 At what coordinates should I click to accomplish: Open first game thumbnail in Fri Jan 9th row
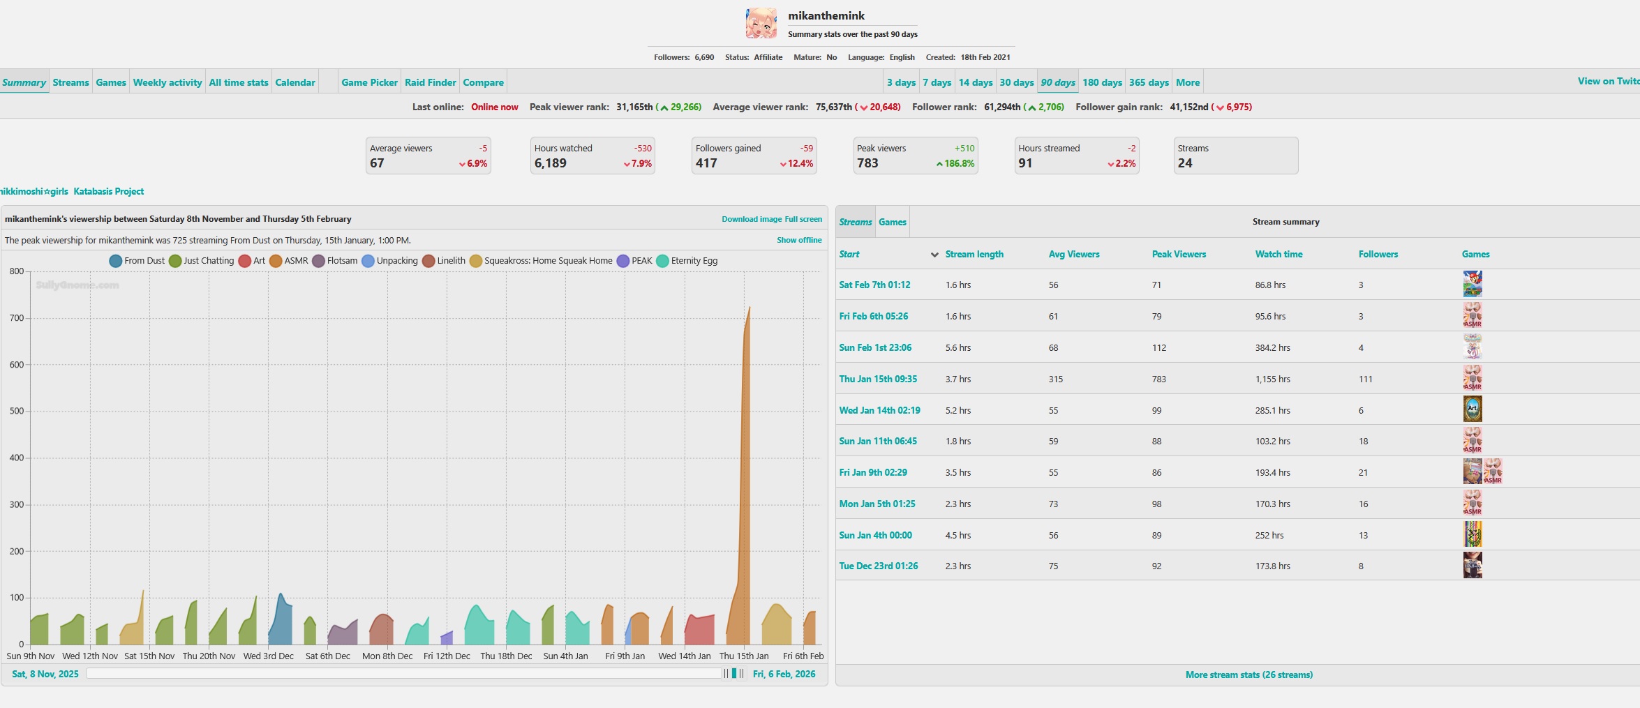[x=1473, y=472]
